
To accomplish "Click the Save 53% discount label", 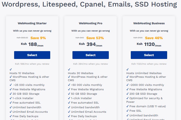I will tap(95, 38).
